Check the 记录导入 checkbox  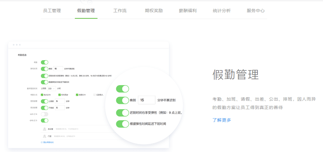tap(94, 95)
